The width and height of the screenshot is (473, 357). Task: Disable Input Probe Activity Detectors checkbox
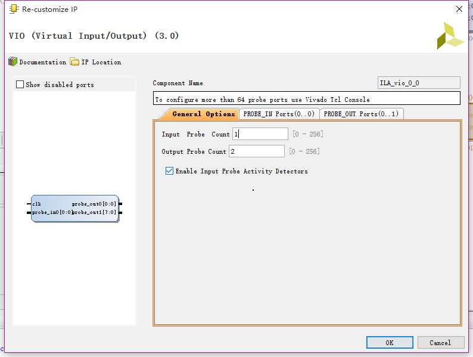coord(170,171)
